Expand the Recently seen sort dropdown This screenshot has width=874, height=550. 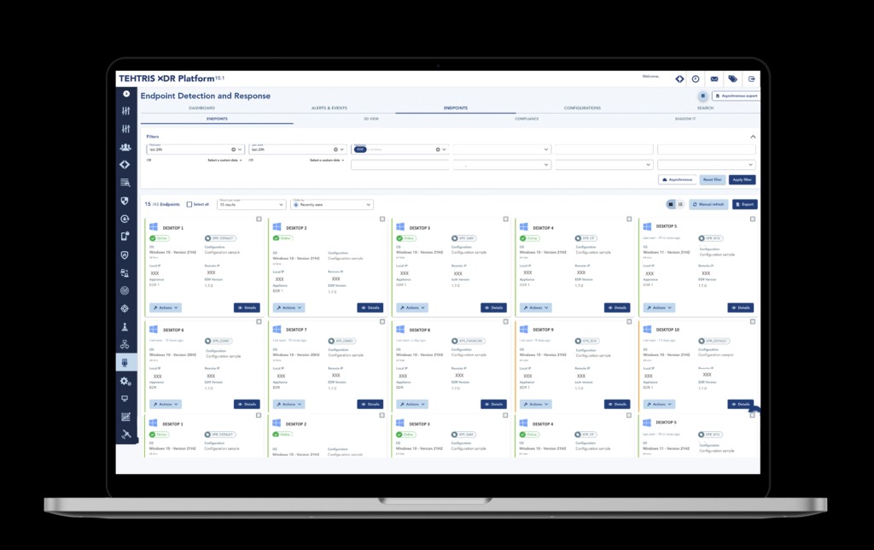332,204
